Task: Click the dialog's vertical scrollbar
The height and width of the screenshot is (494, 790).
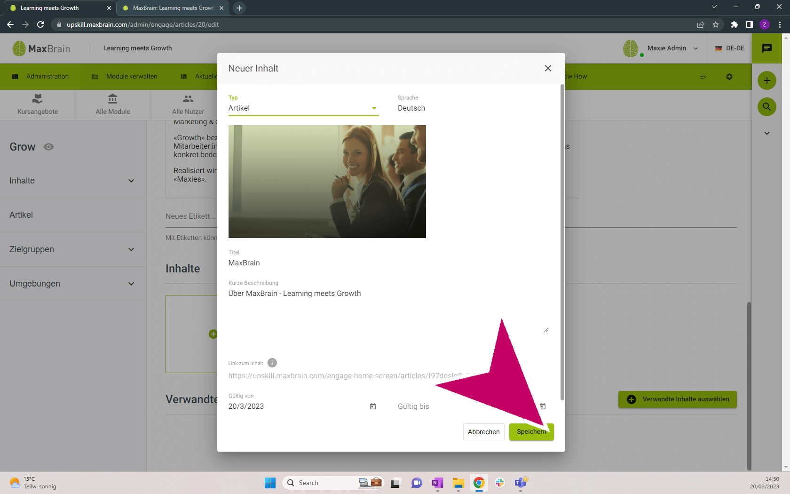Action: click(x=562, y=242)
